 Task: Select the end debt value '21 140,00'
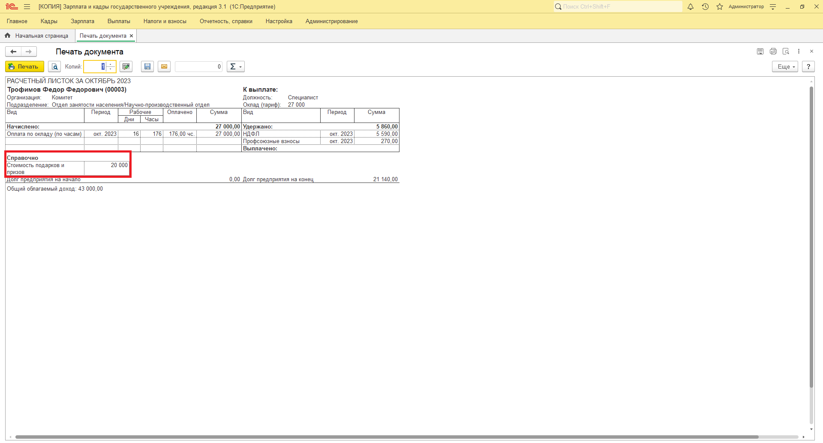coord(385,180)
